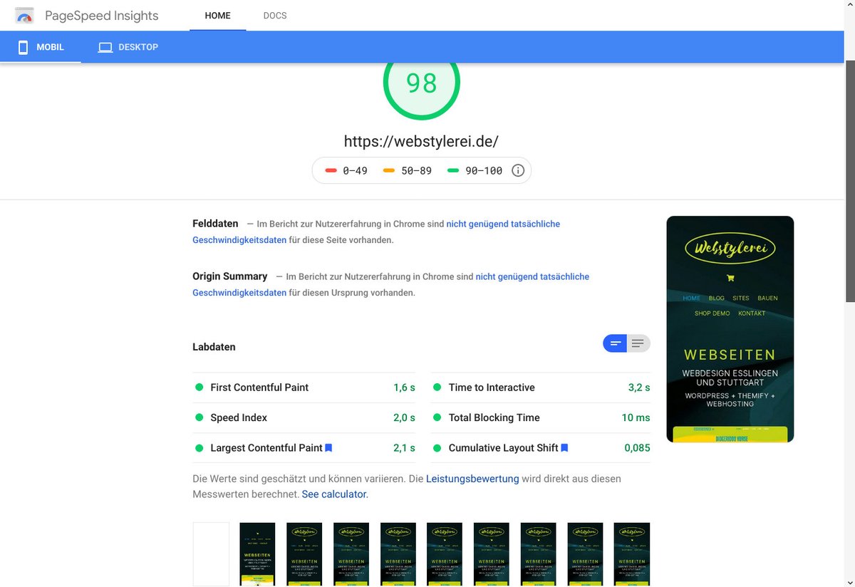855x587 pixels.
Task: Click the mobile phone icon in MOBIL tab
Action: (x=23, y=47)
